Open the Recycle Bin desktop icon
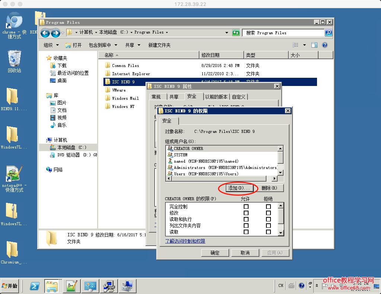 pyautogui.click(x=15, y=61)
